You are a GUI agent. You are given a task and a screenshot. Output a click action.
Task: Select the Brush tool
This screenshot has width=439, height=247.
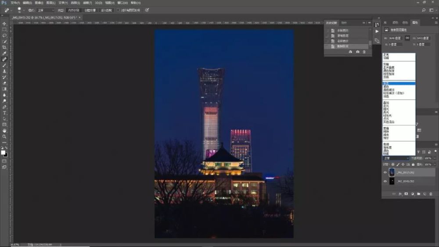pyautogui.click(x=4, y=65)
